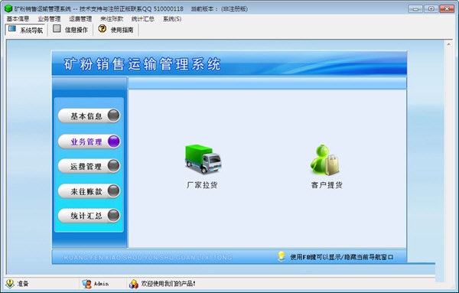This screenshot has width=459, height=293.
Task: Select 基本信息 in the navigation sidebar
Action: 89,116
